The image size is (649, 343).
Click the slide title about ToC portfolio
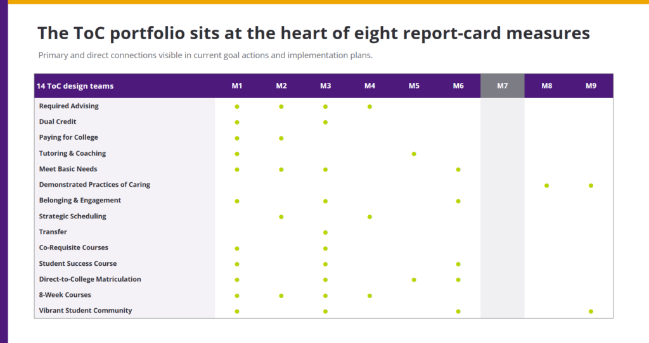(x=313, y=33)
